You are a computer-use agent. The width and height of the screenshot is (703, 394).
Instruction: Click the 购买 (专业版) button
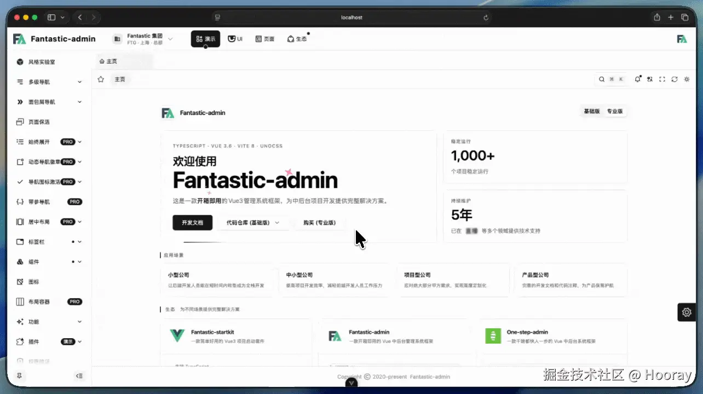[319, 223]
